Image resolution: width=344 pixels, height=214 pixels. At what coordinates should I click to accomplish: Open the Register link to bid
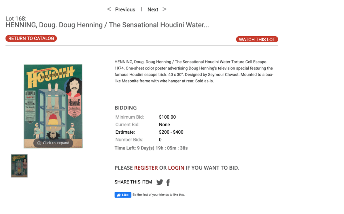[x=146, y=168]
